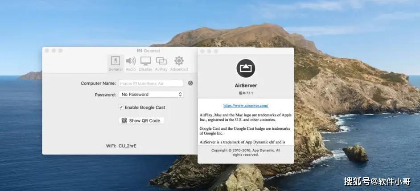Click the copyright notice in About window

246,153
